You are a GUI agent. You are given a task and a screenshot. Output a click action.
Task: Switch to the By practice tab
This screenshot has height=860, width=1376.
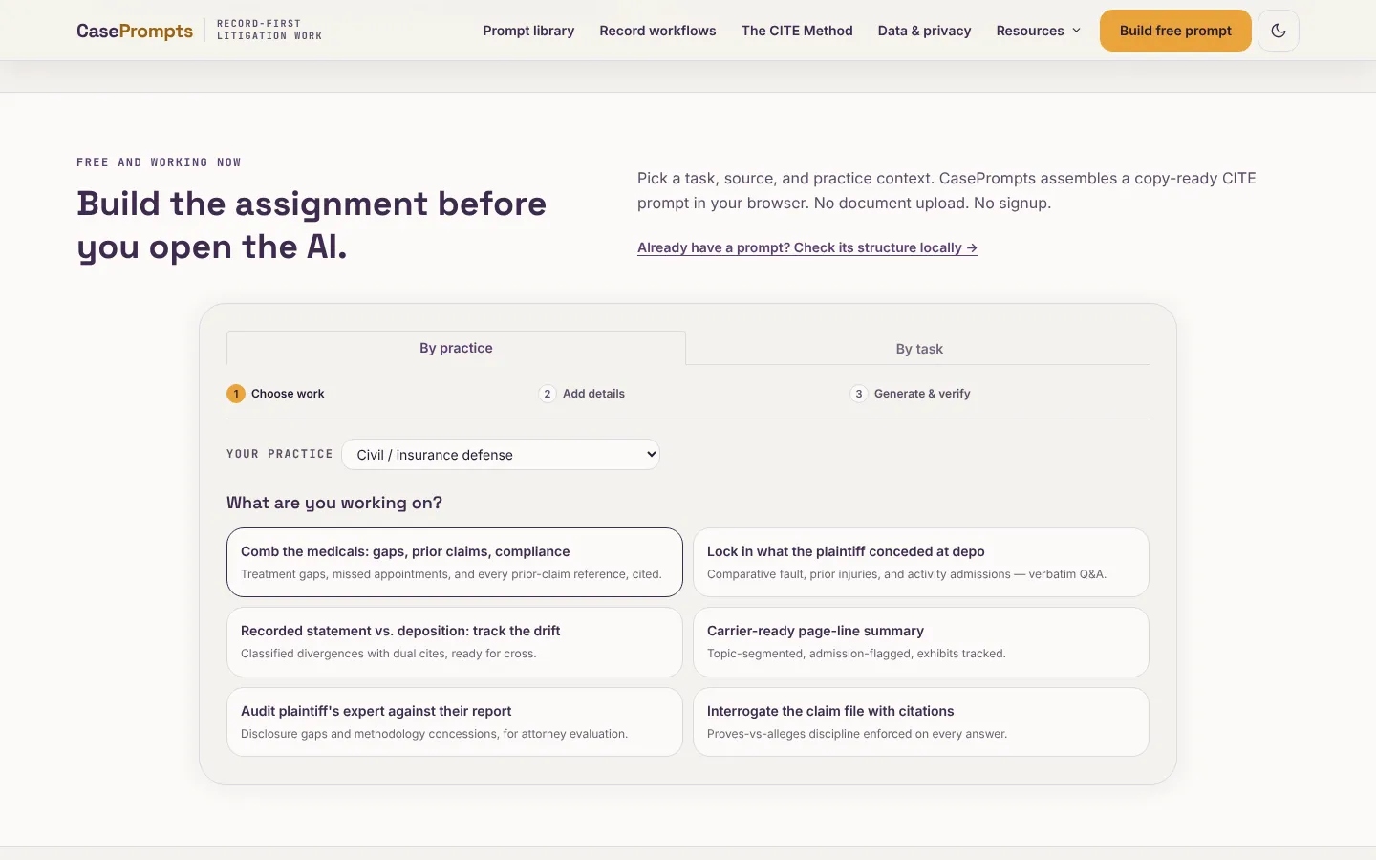pos(456,348)
